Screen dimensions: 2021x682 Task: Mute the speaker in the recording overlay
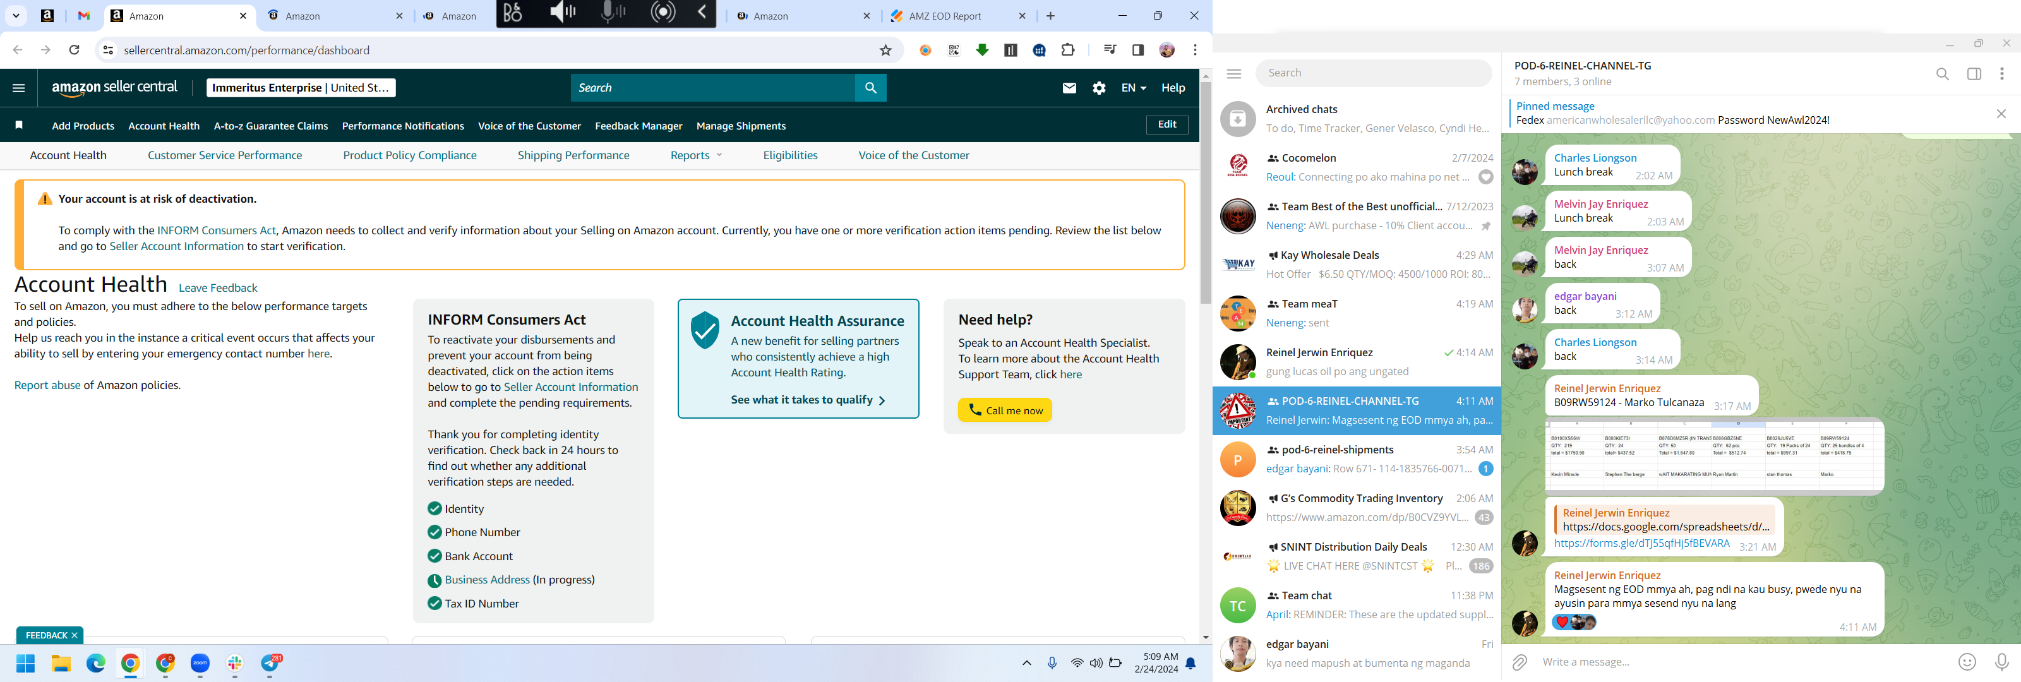point(563,12)
